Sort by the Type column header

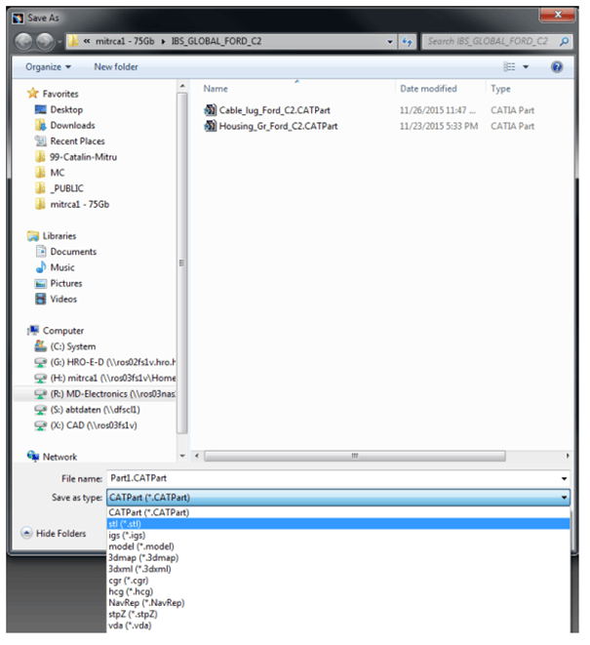click(500, 89)
